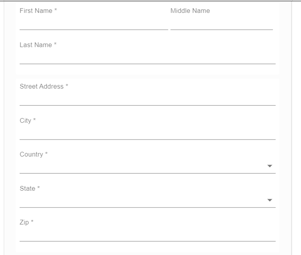Click the "Country" label text
Image resolution: width=301 pixels, height=255 pixels.
31,154
